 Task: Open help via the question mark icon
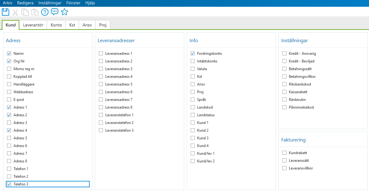[x=45, y=12]
